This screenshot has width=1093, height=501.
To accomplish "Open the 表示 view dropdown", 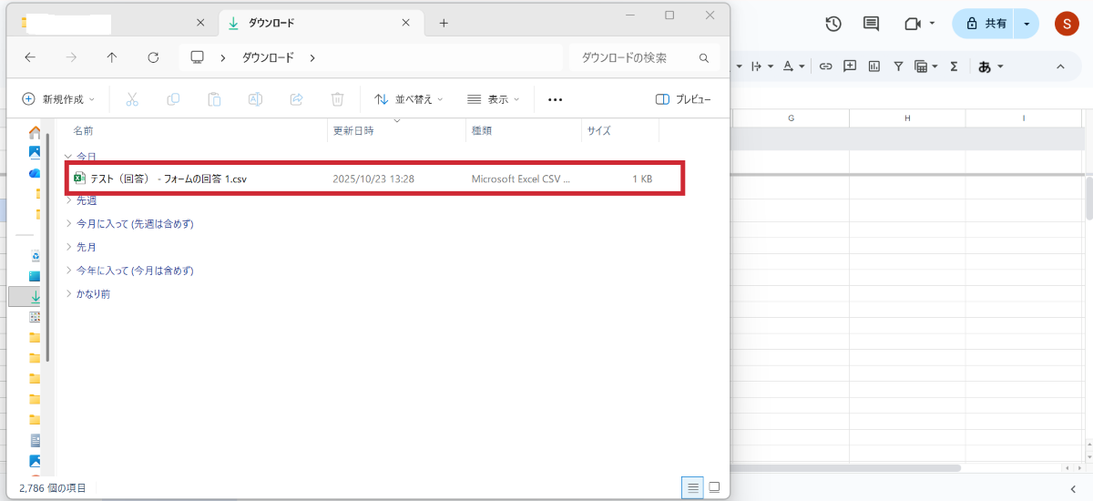I will (x=493, y=99).
